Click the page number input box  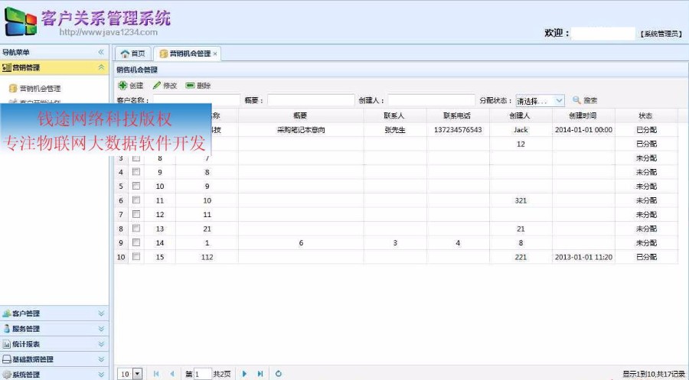[203, 374]
